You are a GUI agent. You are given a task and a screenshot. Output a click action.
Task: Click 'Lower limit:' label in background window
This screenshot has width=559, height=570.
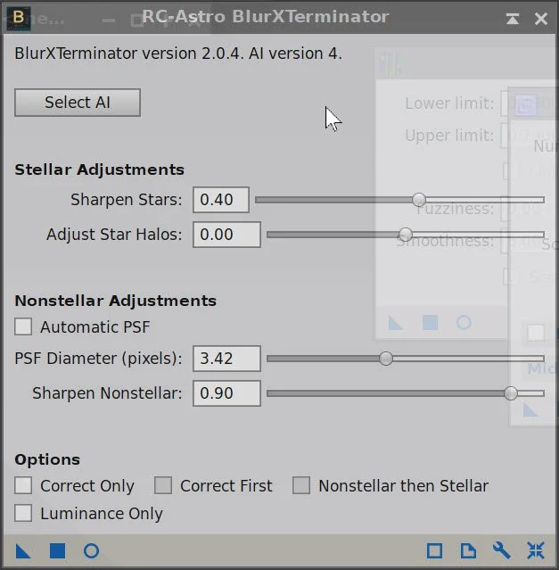449,103
